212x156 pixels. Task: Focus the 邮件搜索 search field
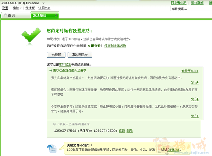(191, 9)
